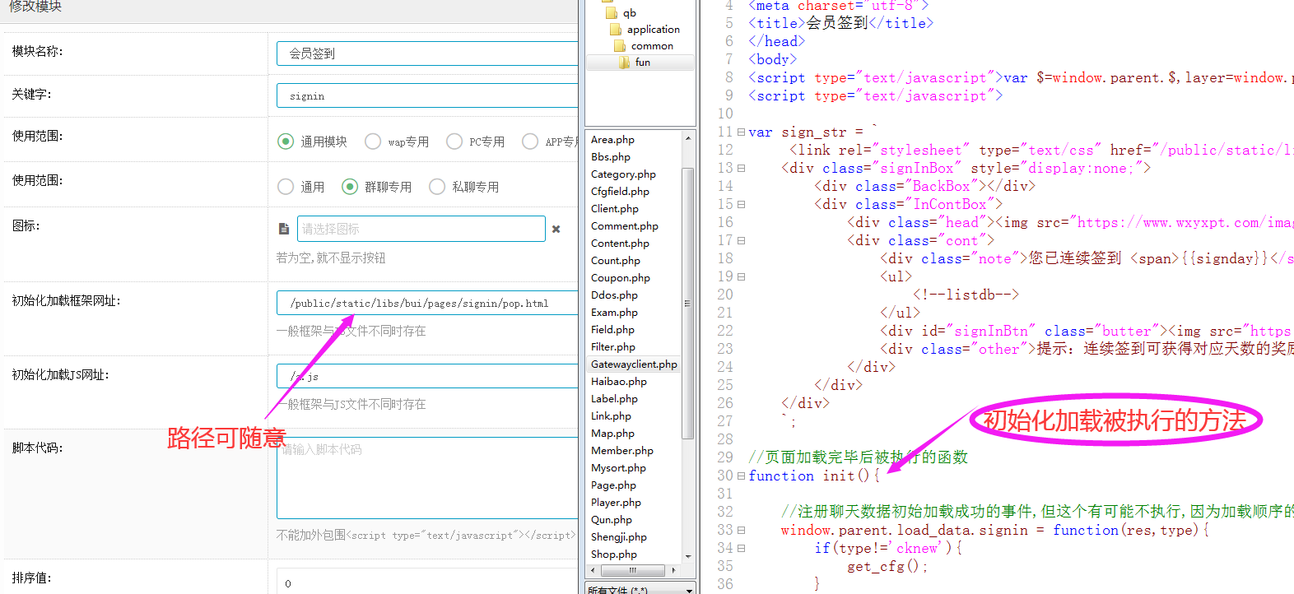
Task: Select the 'common' folder icon
Action: pyautogui.click(x=620, y=46)
